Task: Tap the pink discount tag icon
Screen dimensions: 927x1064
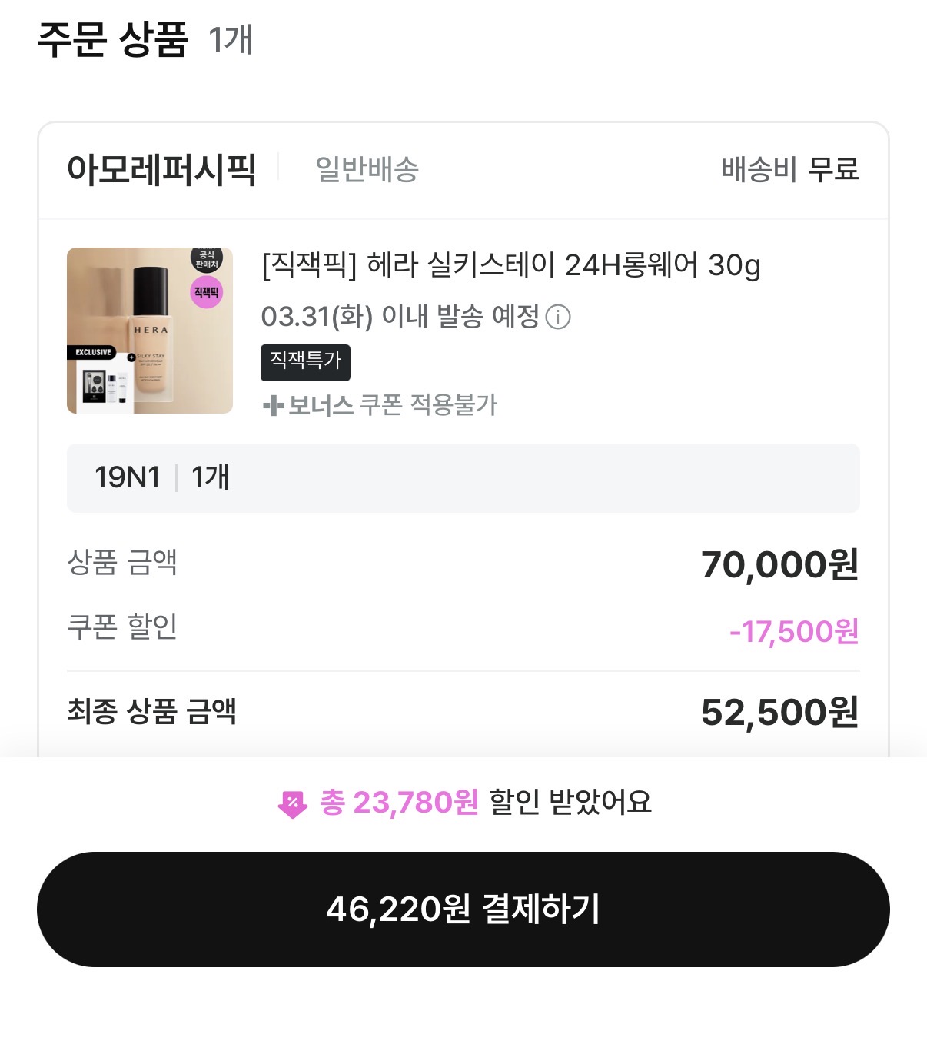Action: pyautogui.click(x=292, y=804)
